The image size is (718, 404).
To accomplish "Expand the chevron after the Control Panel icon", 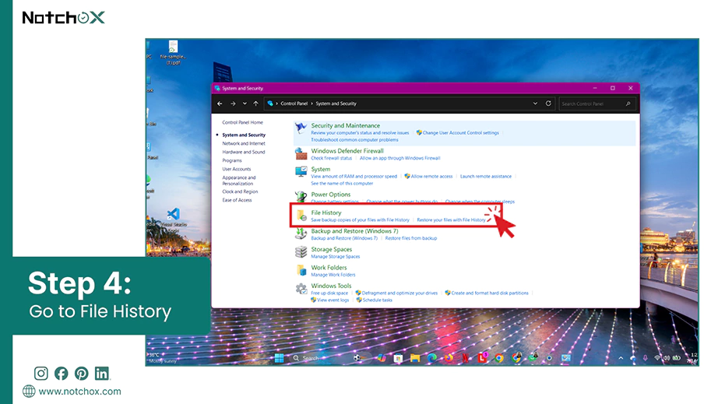I will (276, 104).
